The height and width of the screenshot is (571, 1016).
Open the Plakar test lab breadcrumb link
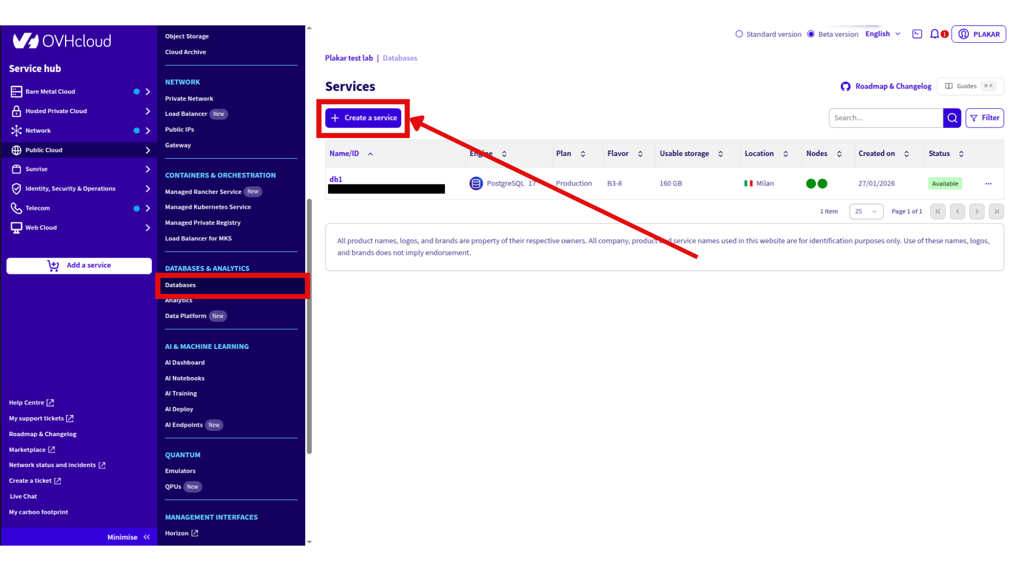point(349,58)
